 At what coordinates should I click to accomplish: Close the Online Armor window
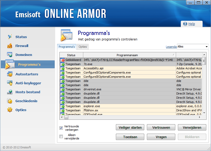(x=207, y=3)
